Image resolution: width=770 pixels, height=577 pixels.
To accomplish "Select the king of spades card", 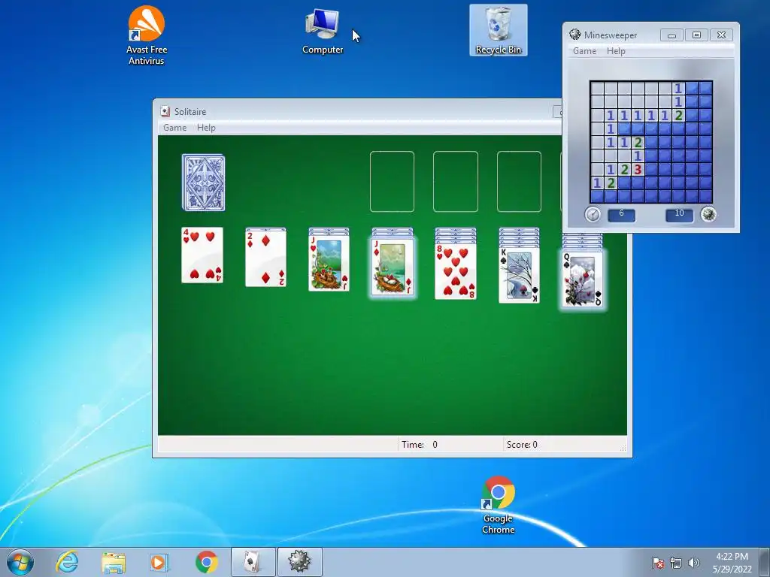I will click(x=519, y=275).
